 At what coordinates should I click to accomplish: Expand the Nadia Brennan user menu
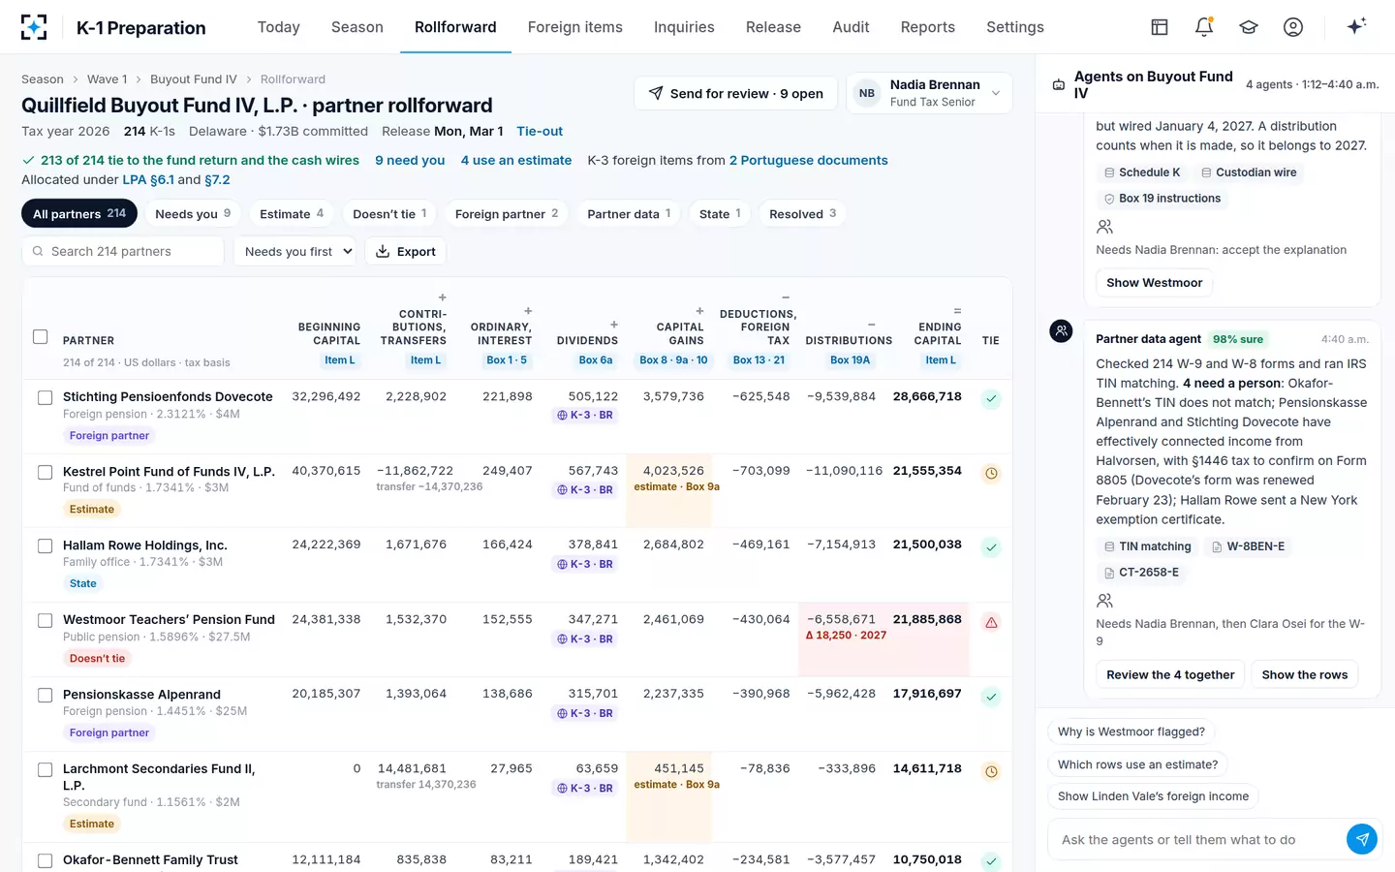coord(929,93)
